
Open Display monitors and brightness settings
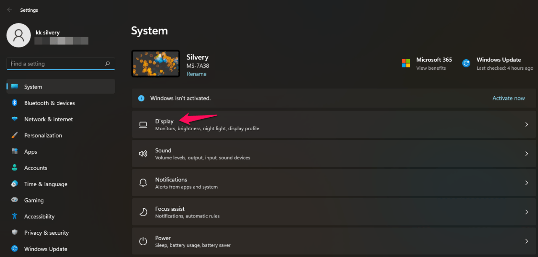335,124
